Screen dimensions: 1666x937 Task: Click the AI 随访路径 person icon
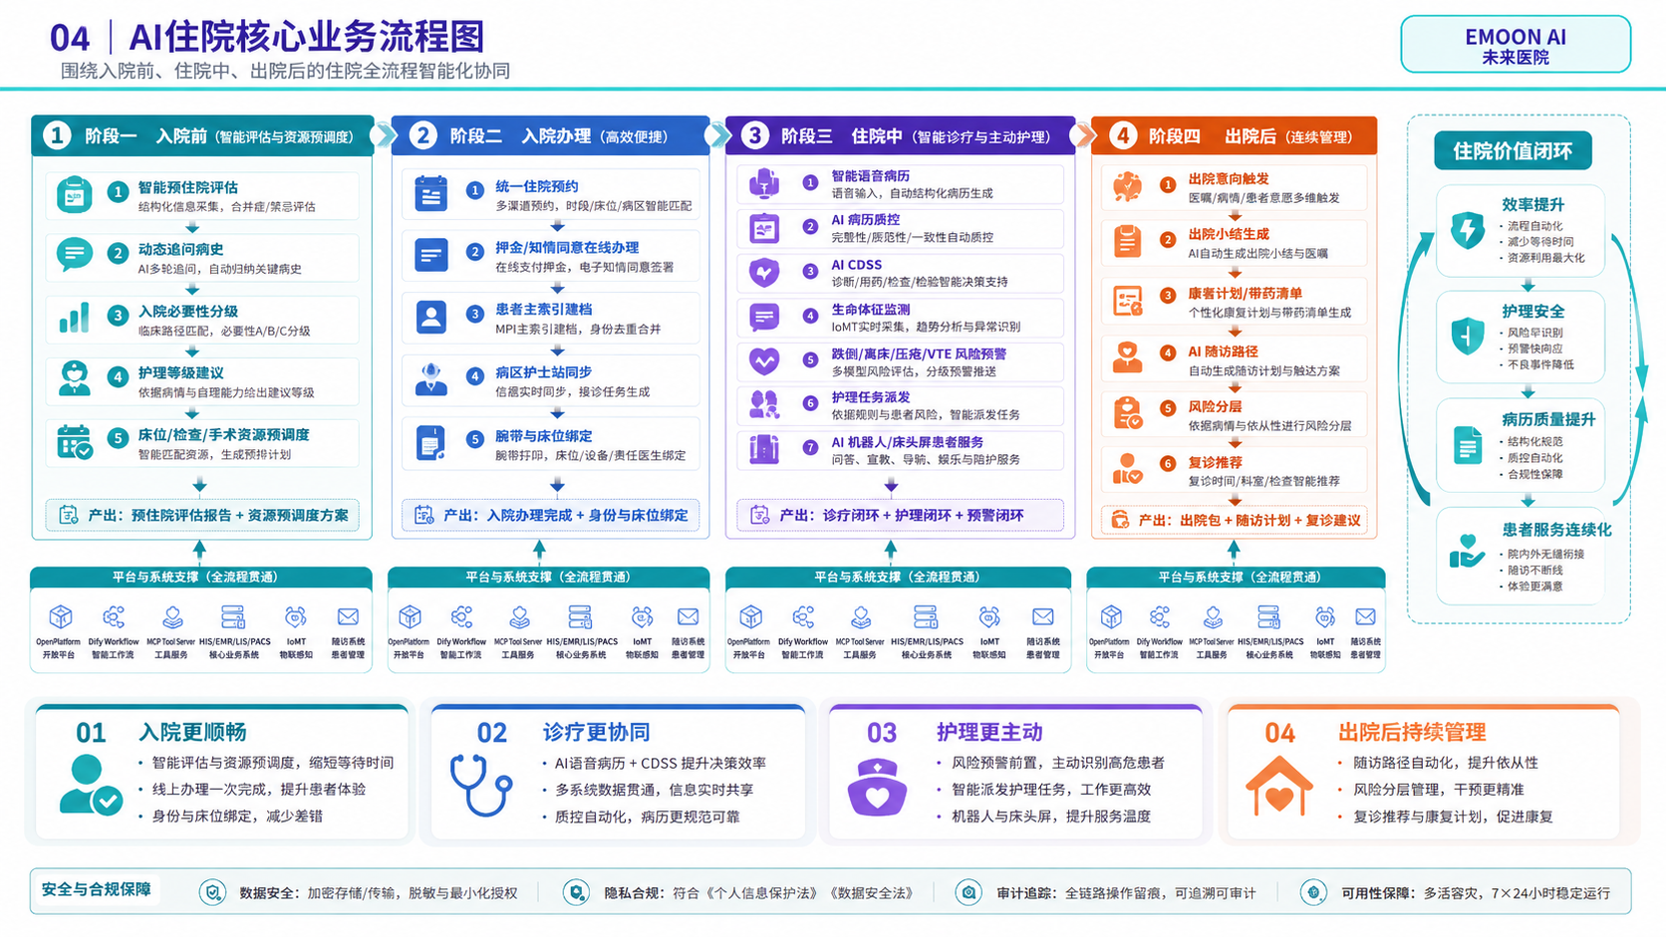1127,357
